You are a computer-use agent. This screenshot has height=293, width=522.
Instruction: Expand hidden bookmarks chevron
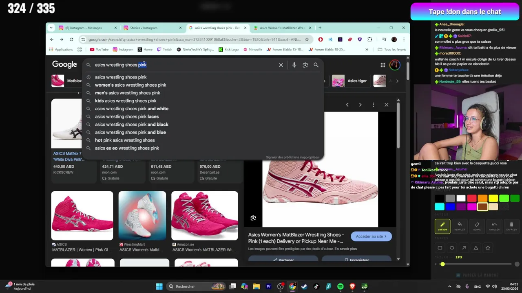click(x=367, y=50)
